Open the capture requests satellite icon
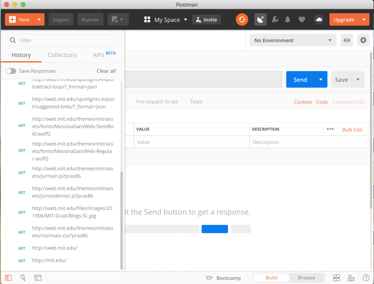The height and width of the screenshot is (284, 374). [261, 20]
